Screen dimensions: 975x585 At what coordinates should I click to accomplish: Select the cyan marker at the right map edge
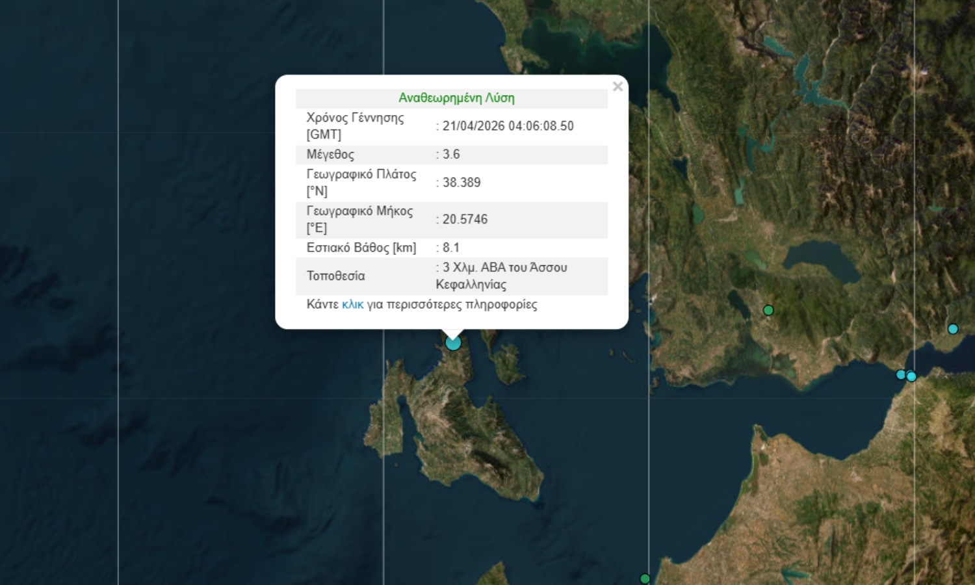[954, 330]
